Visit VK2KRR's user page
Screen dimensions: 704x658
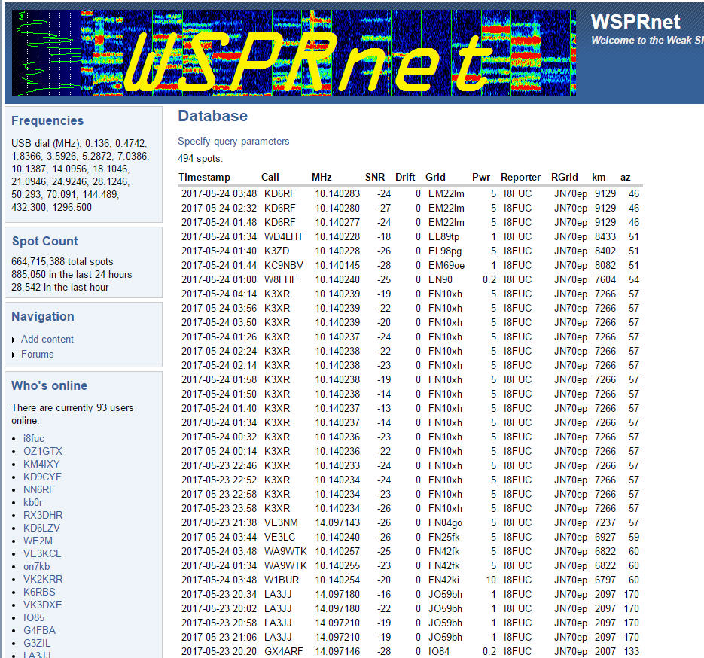(x=43, y=579)
